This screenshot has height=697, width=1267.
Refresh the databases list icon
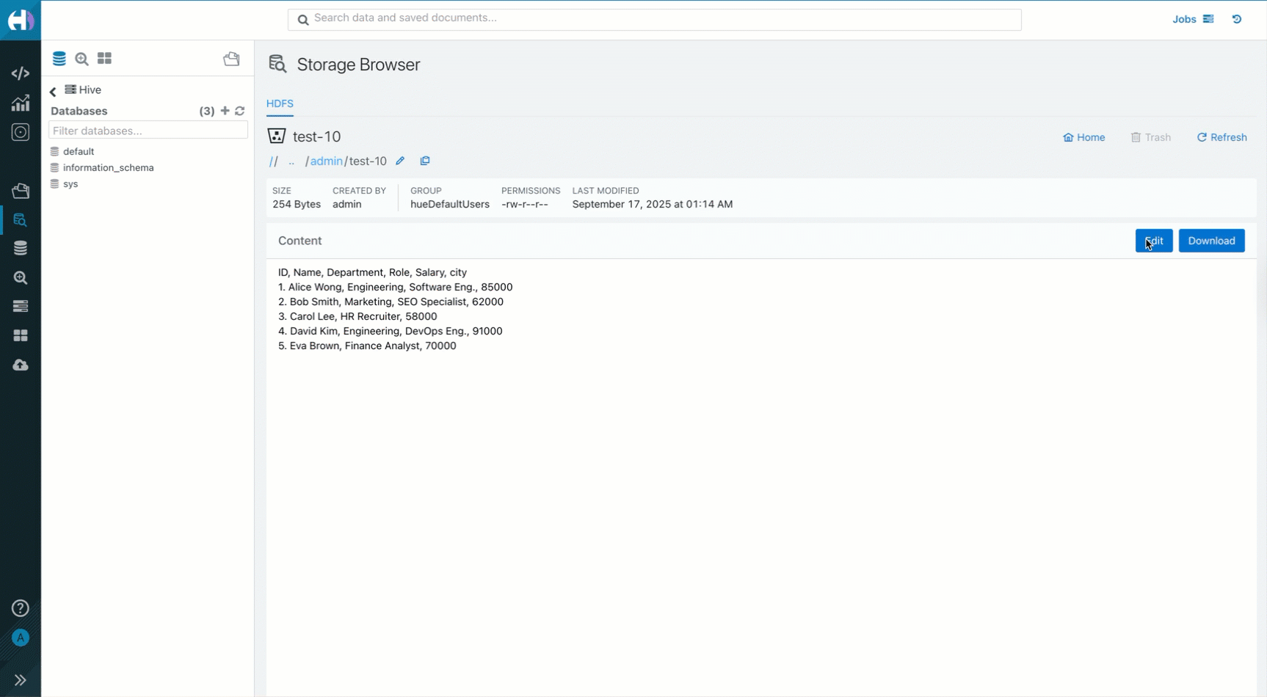[240, 111]
